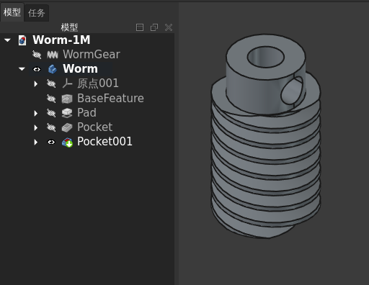The width and height of the screenshot is (369, 285).
Task: Expand the 原点001 node
Action: pyautogui.click(x=36, y=83)
